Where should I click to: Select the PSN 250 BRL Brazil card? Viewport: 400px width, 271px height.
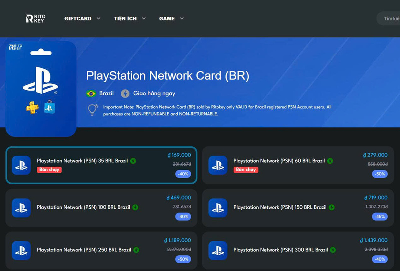click(x=101, y=250)
